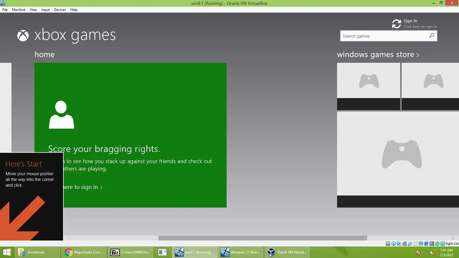Viewport: 459px width, 258px height.
Task: Select win8.1 Running VM taskbar button
Action: (195, 252)
